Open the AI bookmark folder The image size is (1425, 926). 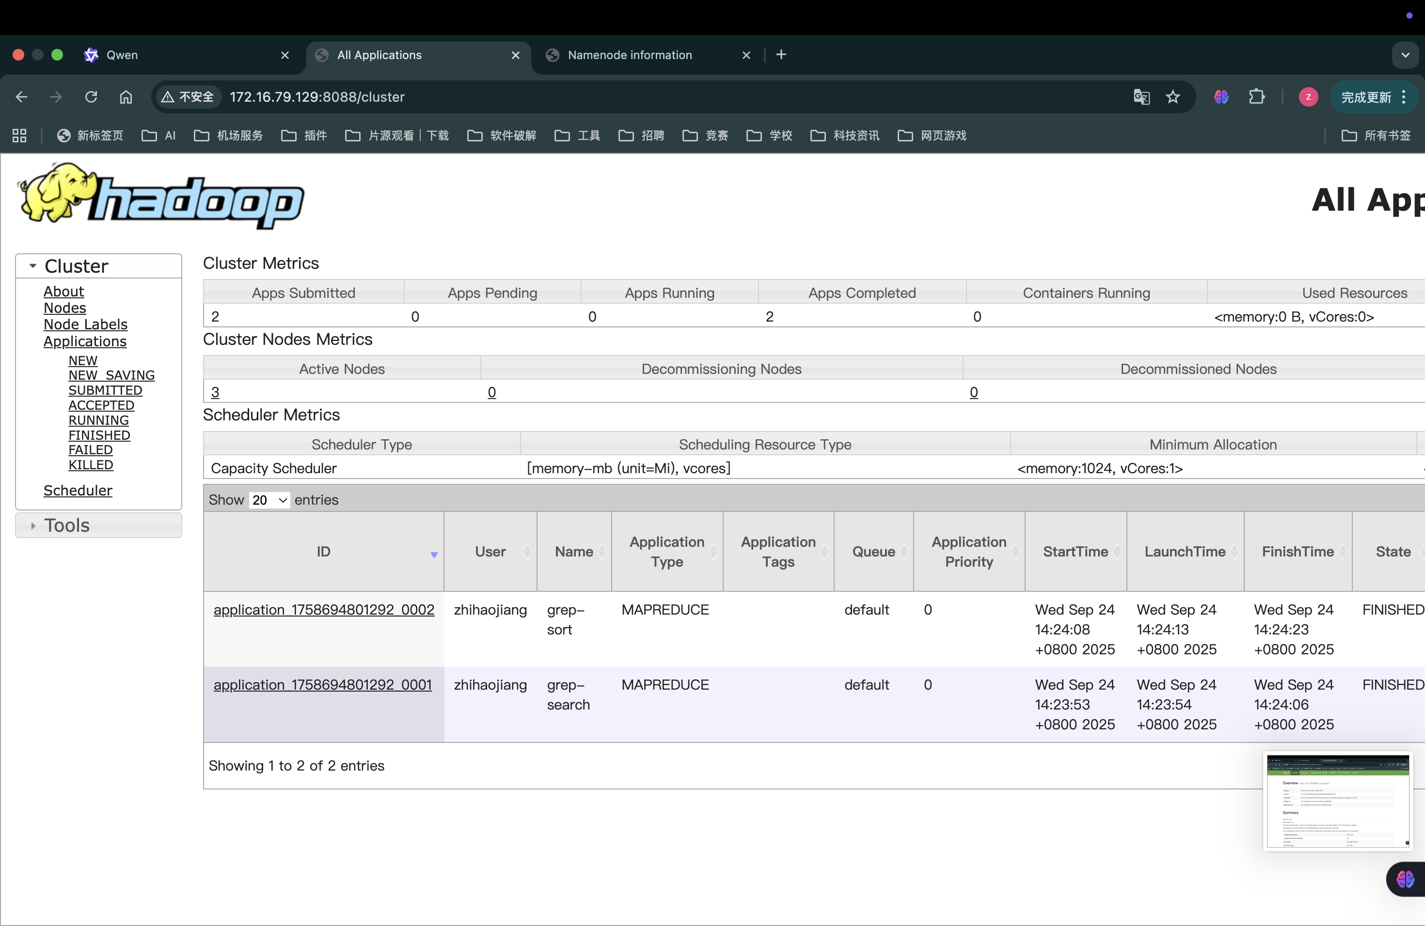pyautogui.click(x=158, y=136)
